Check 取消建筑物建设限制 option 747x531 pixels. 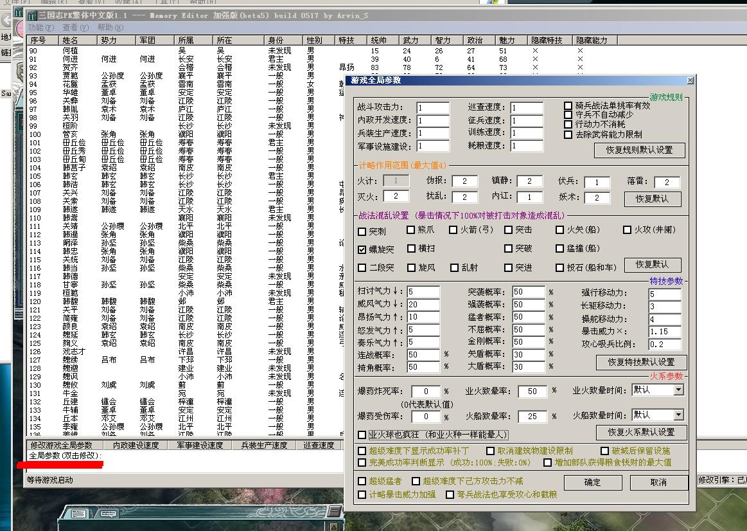[x=491, y=451]
